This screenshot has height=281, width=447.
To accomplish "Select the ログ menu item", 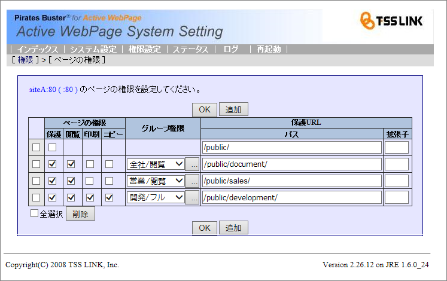I will click(x=231, y=50).
